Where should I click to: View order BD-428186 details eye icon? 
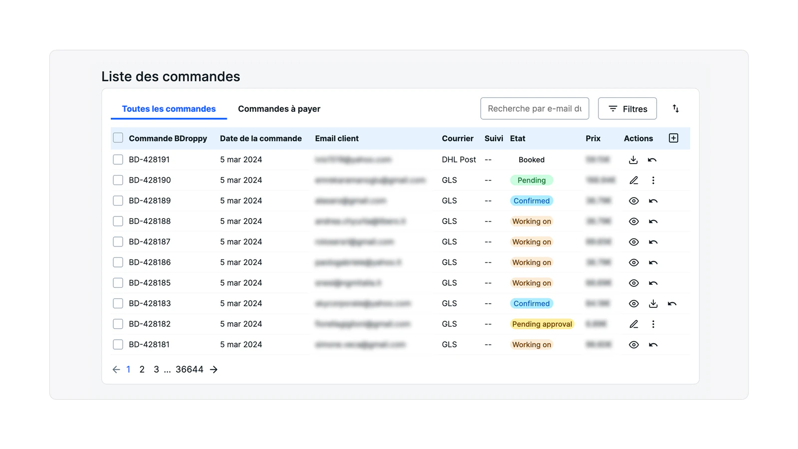pos(633,262)
